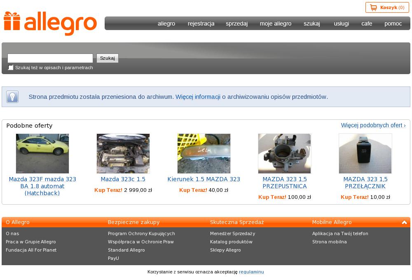This screenshot has width=412, height=280.
Task: Open the sprzedaj menu item
Action: 236,23
